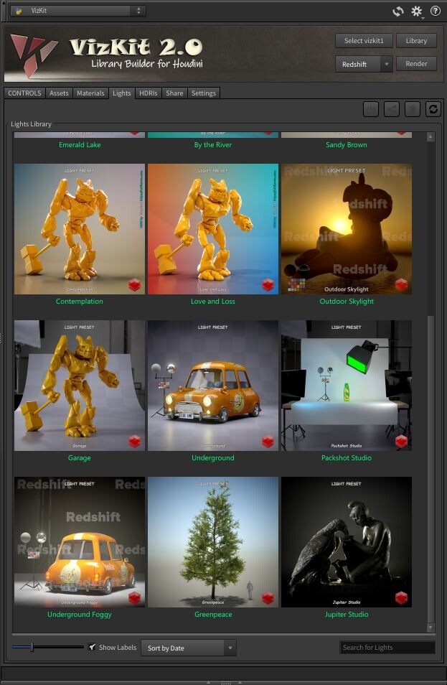The height and width of the screenshot is (685, 447).
Task: Select the Garage light preset thumbnail
Action: point(80,386)
